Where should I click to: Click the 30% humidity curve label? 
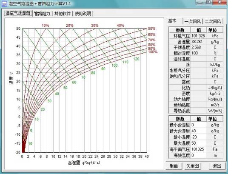(95, 26)
